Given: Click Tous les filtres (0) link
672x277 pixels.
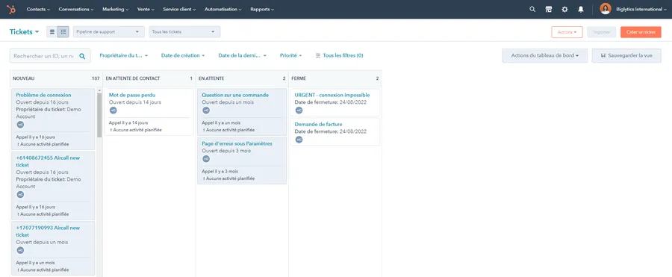Looking at the screenshot, I should click(x=340, y=56).
